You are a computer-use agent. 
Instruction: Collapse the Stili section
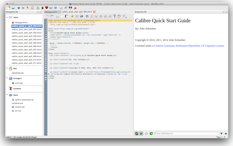(x=7, y=68)
